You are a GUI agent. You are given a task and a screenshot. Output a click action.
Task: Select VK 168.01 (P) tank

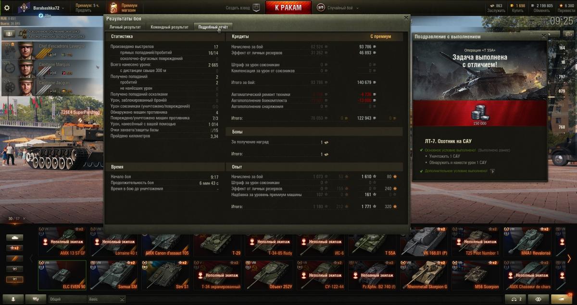coord(424,242)
